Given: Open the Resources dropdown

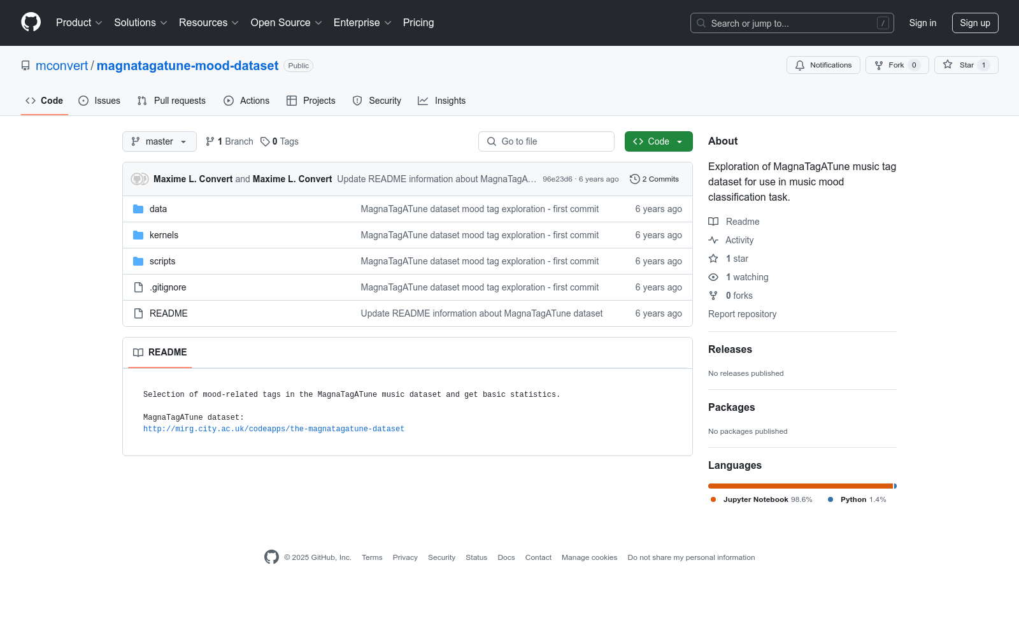Looking at the screenshot, I should (x=209, y=22).
